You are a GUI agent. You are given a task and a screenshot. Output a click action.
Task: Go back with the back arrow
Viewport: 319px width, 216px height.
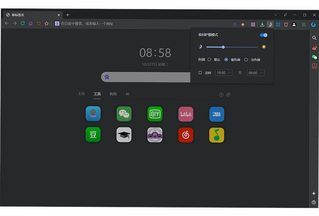(7, 23)
